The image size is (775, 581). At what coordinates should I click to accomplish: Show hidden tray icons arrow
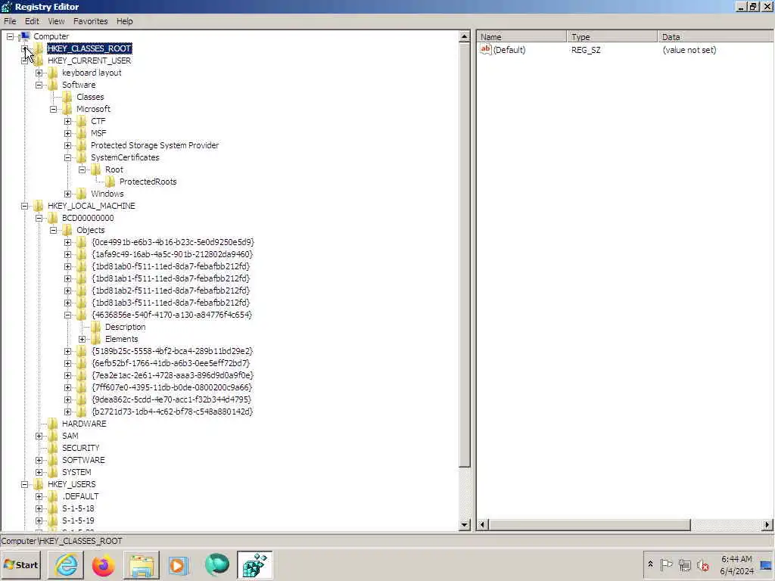[x=650, y=564]
